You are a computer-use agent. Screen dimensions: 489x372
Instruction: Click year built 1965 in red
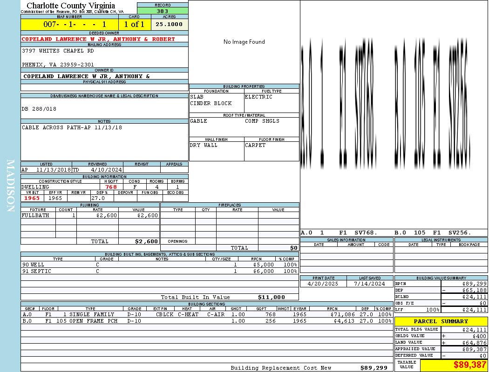point(32,198)
